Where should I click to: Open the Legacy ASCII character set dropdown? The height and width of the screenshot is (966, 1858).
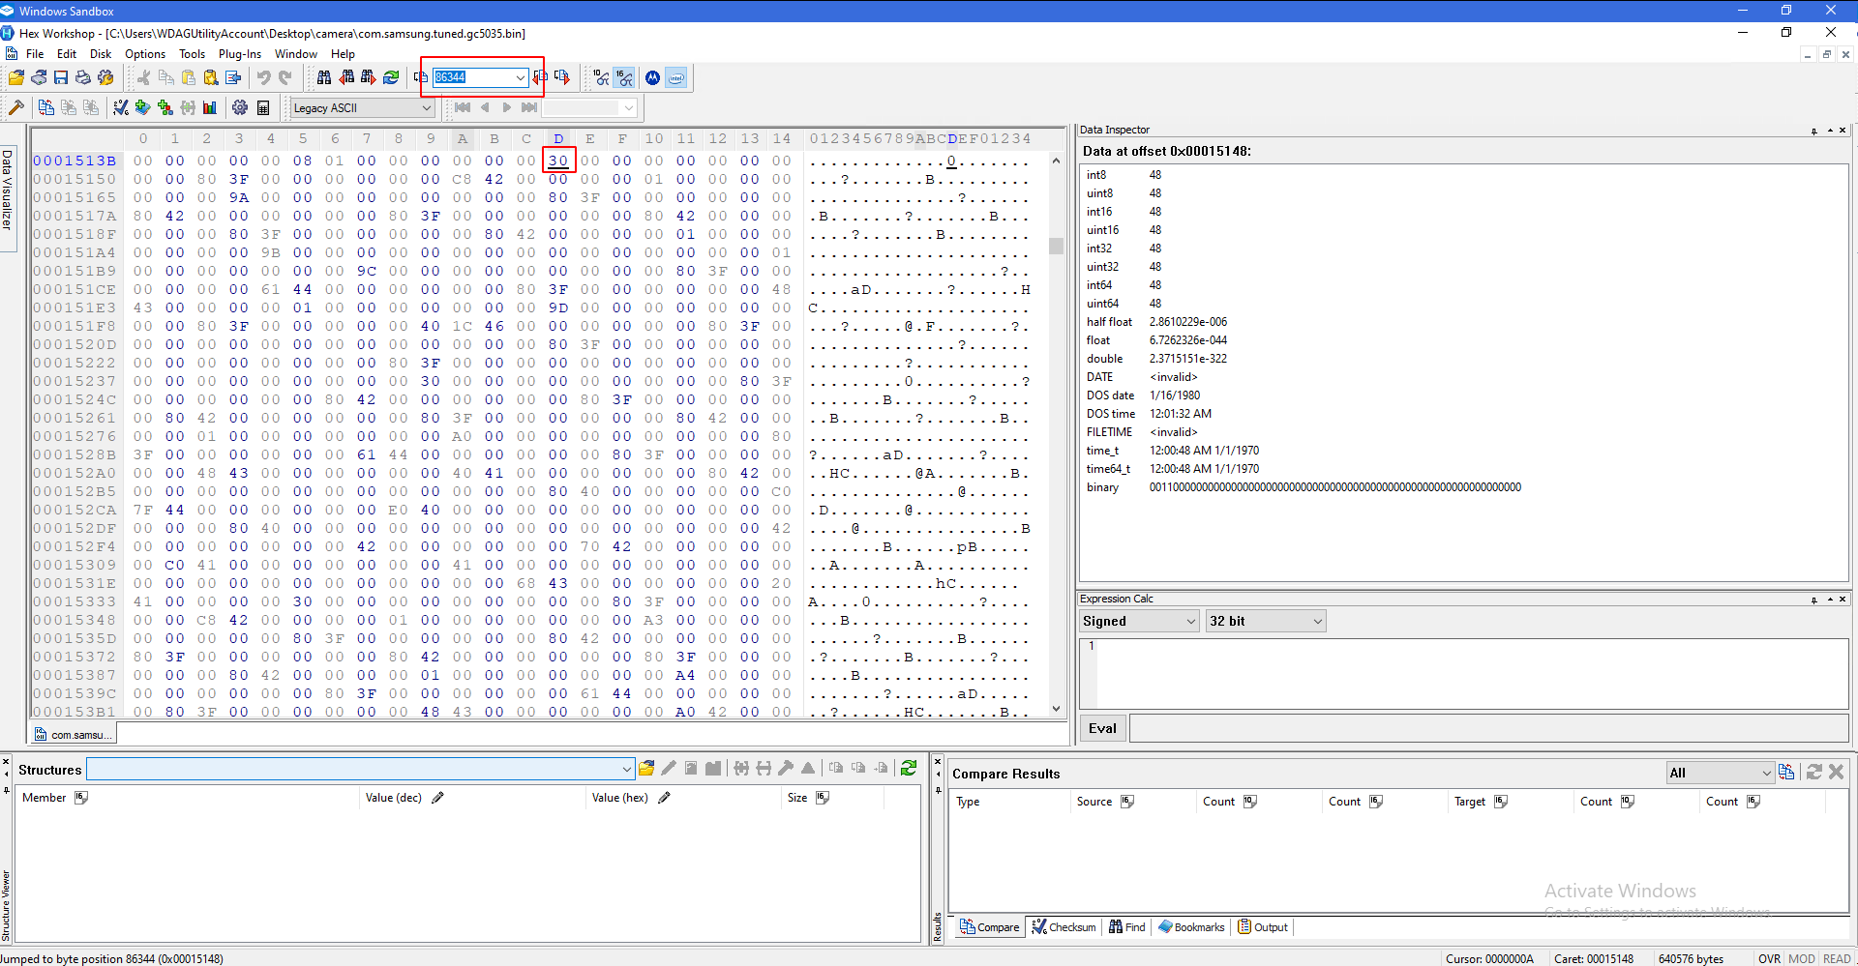tap(363, 107)
